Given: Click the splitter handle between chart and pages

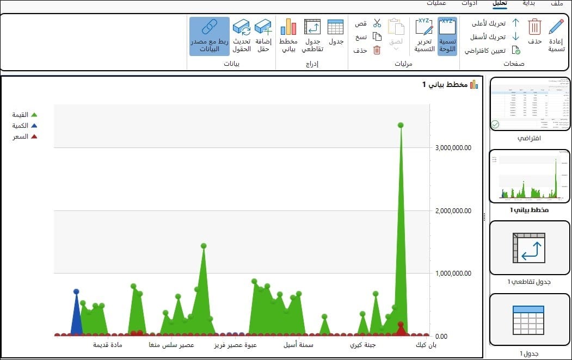Looking at the screenshot, I should pyautogui.click(x=484, y=217).
